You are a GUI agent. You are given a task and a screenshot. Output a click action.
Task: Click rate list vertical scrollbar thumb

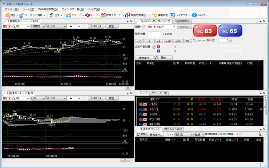(265, 106)
